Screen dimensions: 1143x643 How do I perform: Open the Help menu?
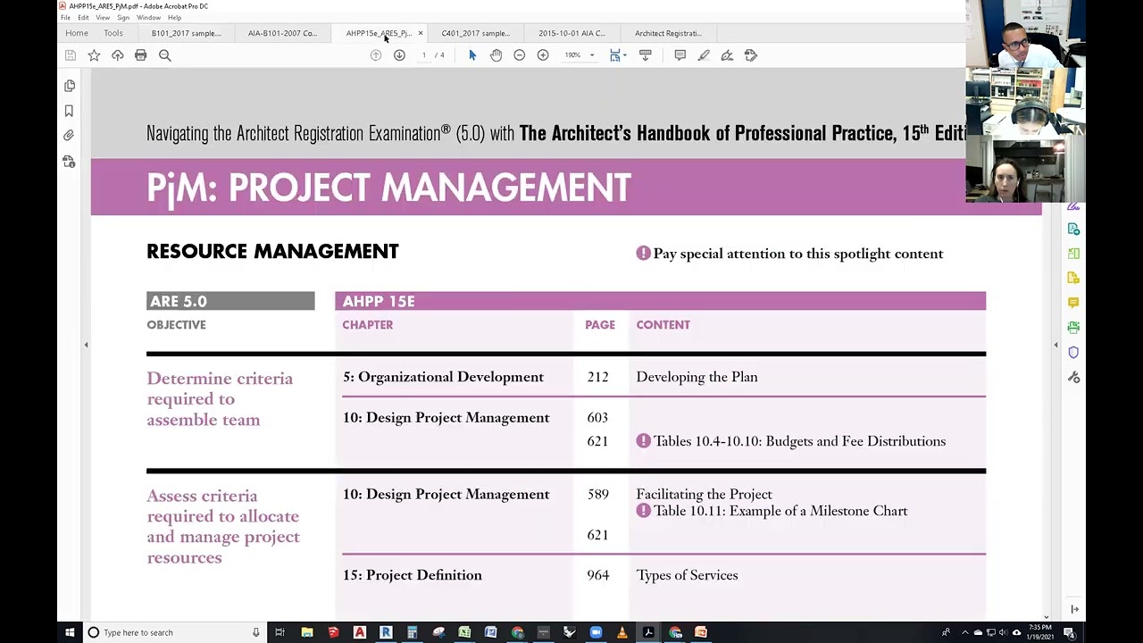click(174, 18)
